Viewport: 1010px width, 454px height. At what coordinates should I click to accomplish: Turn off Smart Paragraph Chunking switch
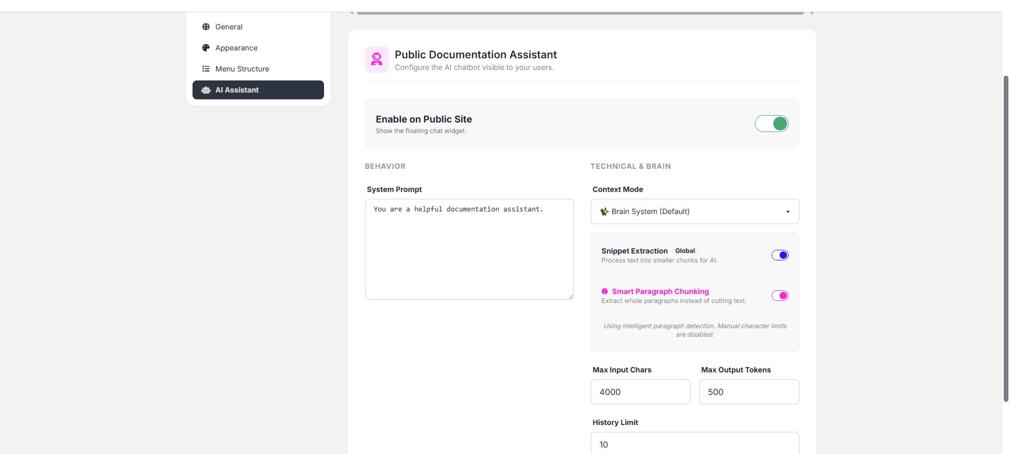[x=780, y=296]
